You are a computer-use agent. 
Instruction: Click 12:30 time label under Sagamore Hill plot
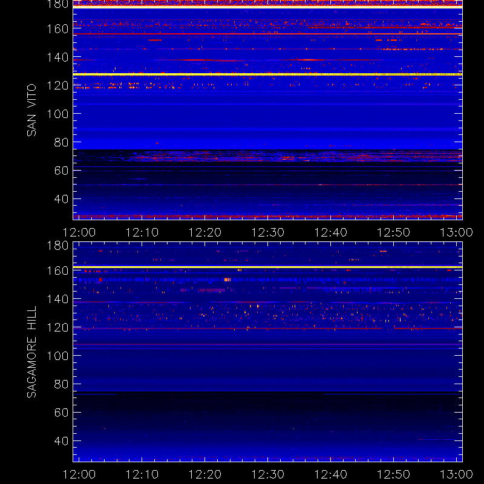[x=268, y=474]
